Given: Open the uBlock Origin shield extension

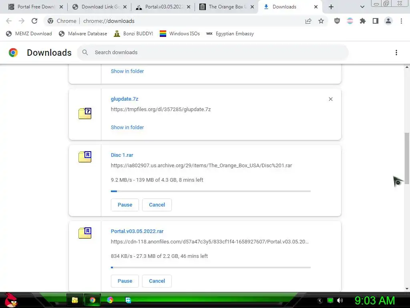Looking at the screenshot, I should (x=337, y=21).
